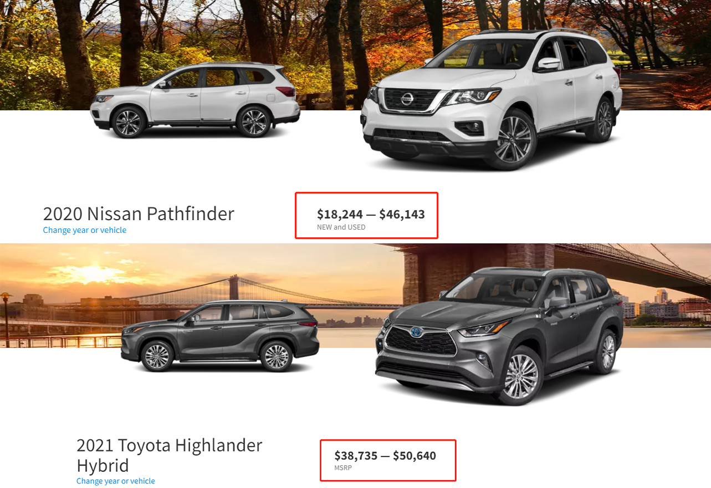
Task: Open the Toyota Highlander front-angle photo
Action: pyautogui.click(x=499, y=336)
